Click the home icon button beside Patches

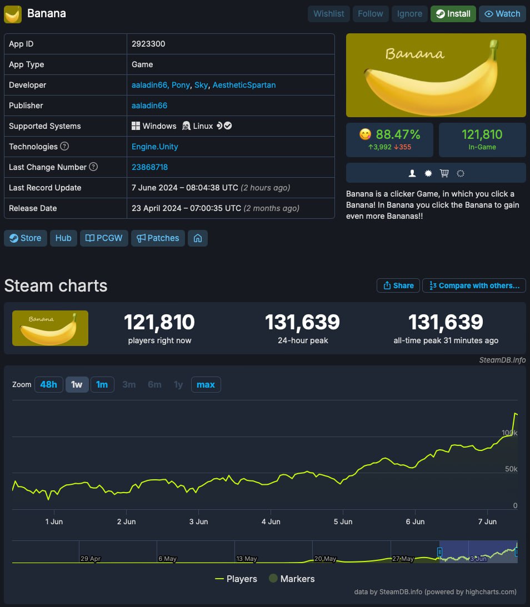click(x=197, y=238)
